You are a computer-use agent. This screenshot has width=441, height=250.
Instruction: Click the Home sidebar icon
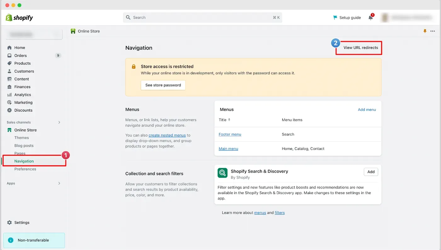9,48
